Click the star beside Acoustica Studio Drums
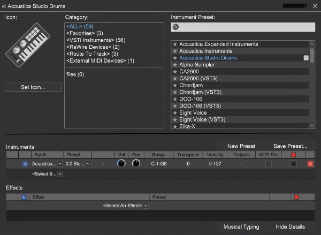 pos(175,58)
